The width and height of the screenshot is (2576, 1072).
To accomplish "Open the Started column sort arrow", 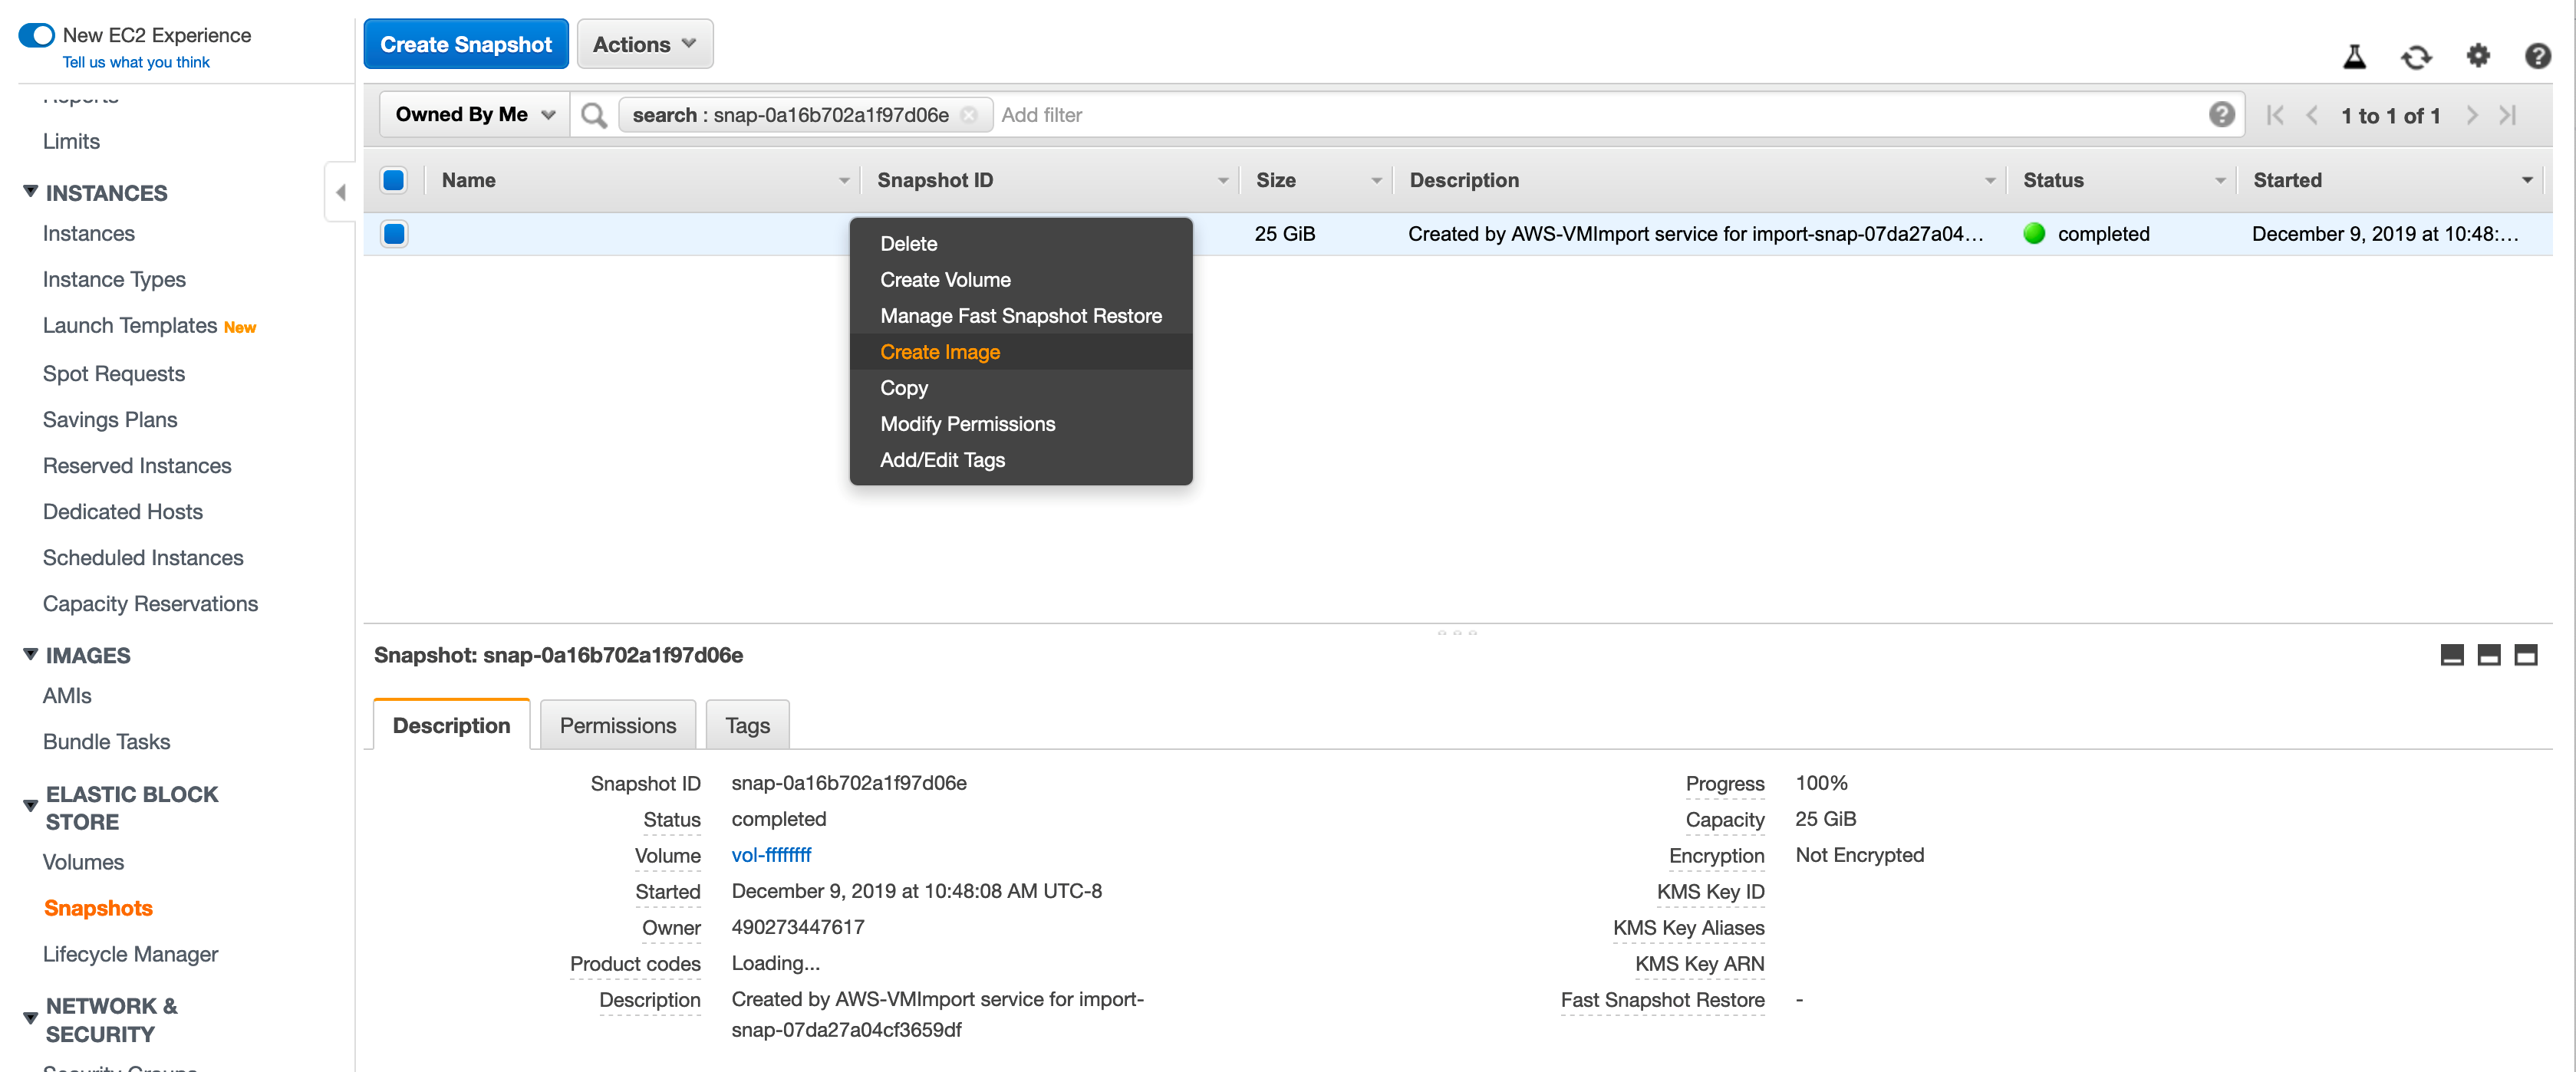I will [x=2527, y=181].
